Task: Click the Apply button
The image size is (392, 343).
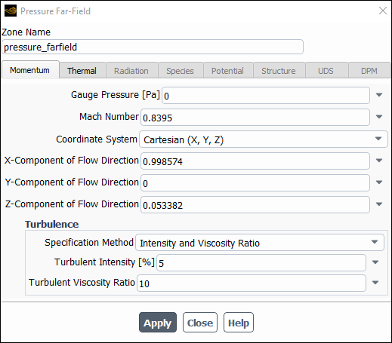Action: (158, 323)
